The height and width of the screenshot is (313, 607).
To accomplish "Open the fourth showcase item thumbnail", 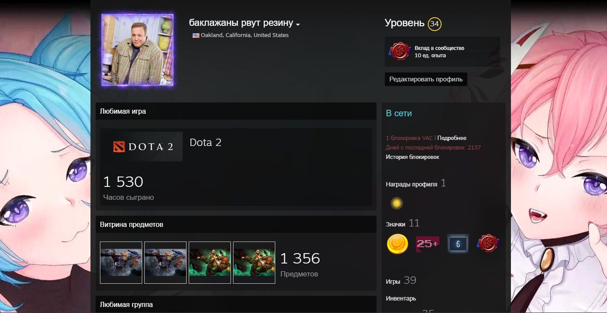I will 254,263.
